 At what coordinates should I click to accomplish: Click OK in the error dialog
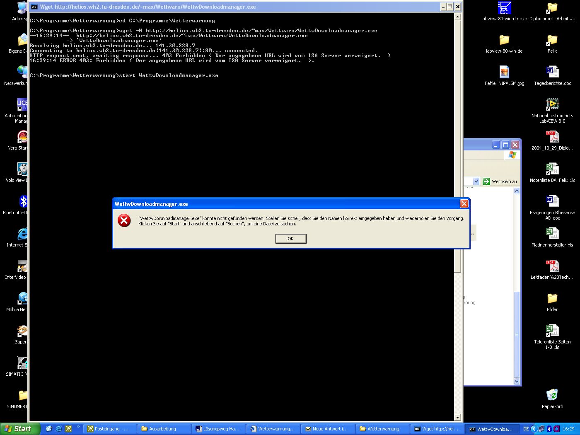(290, 239)
